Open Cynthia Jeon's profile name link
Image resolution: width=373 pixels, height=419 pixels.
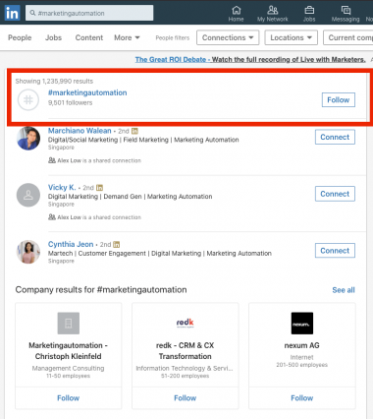71,244
